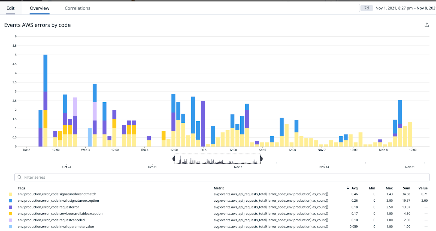
Task: Click the Oct 24 timeline label
Action: [66, 167]
